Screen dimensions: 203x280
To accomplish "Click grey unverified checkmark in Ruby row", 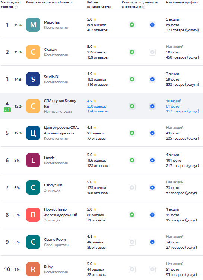I will pos(152,269).
